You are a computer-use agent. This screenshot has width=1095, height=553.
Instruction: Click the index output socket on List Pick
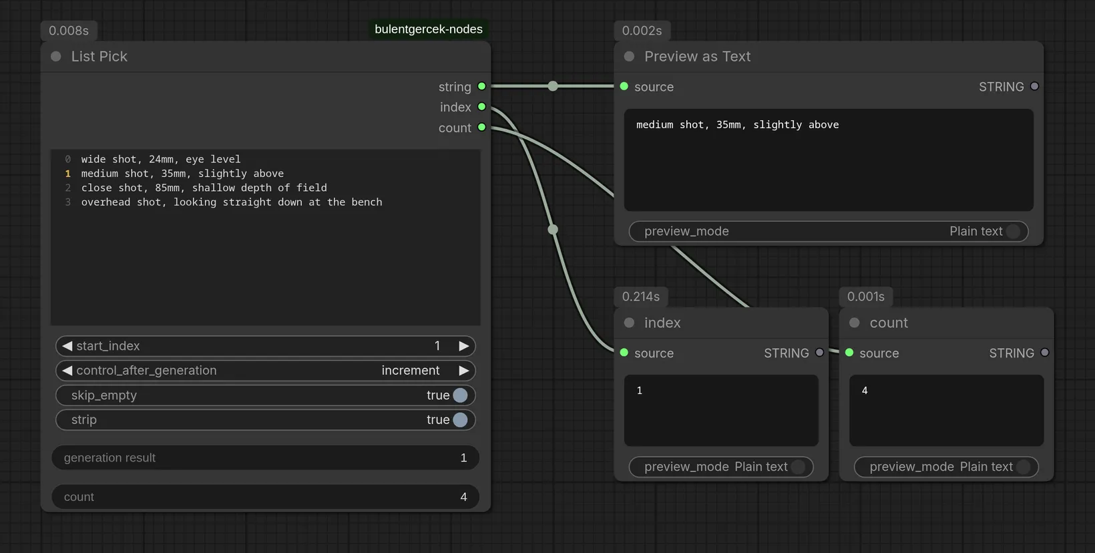tap(481, 107)
